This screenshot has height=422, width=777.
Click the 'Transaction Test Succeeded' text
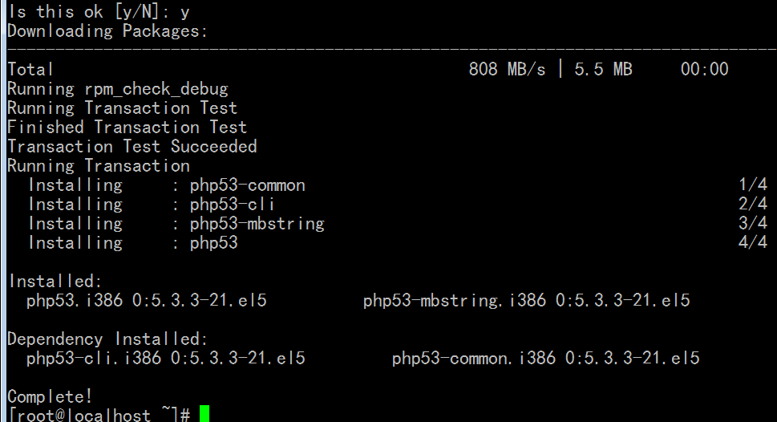click(132, 147)
